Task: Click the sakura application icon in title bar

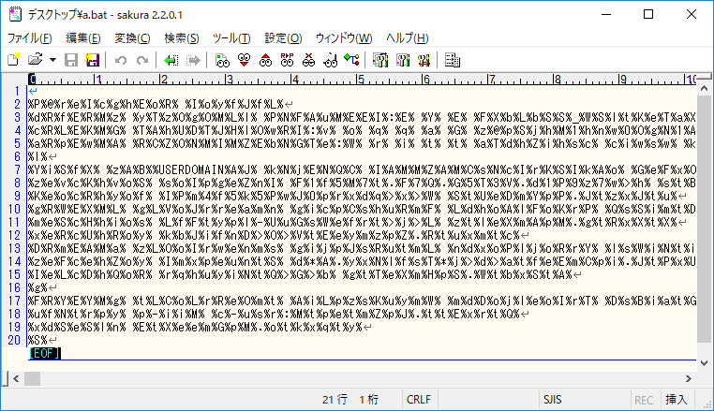Action: (x=16, y=14)
